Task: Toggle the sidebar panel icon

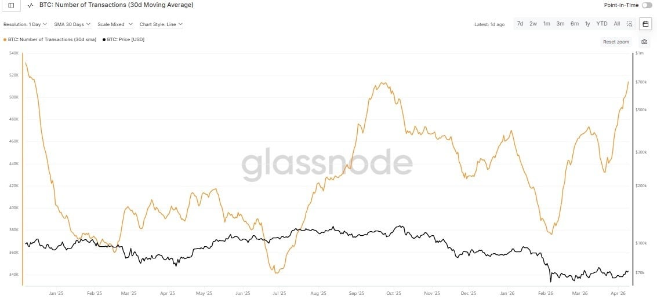Action: (11, 5)
